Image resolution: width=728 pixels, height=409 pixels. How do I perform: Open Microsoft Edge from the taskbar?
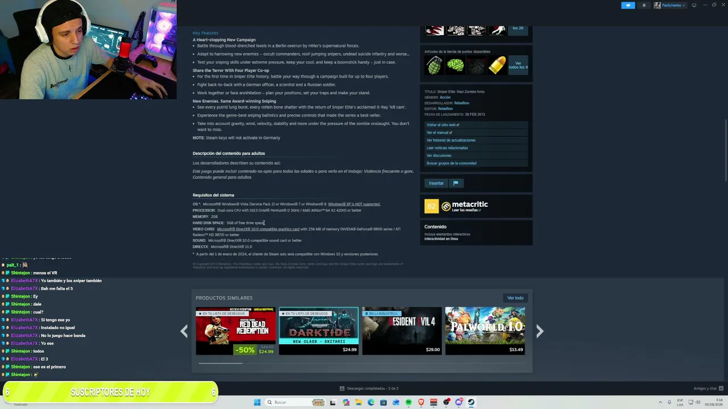tap(371, 402)
